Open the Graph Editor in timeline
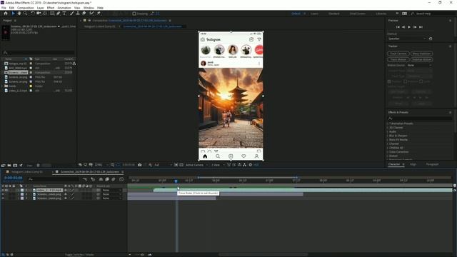 [121, 179]
